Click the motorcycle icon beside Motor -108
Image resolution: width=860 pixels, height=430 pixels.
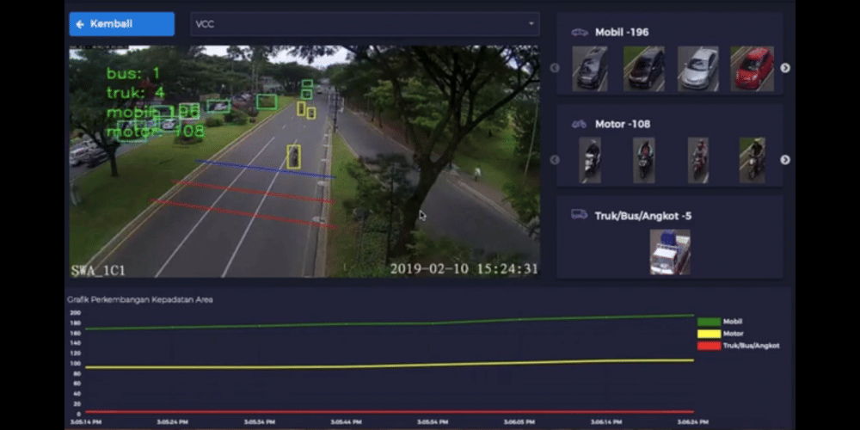pyautogui.click(x=580, y=124)
